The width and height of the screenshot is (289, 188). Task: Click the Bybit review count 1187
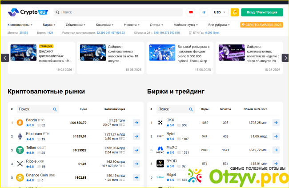click(x=185, y=139)
